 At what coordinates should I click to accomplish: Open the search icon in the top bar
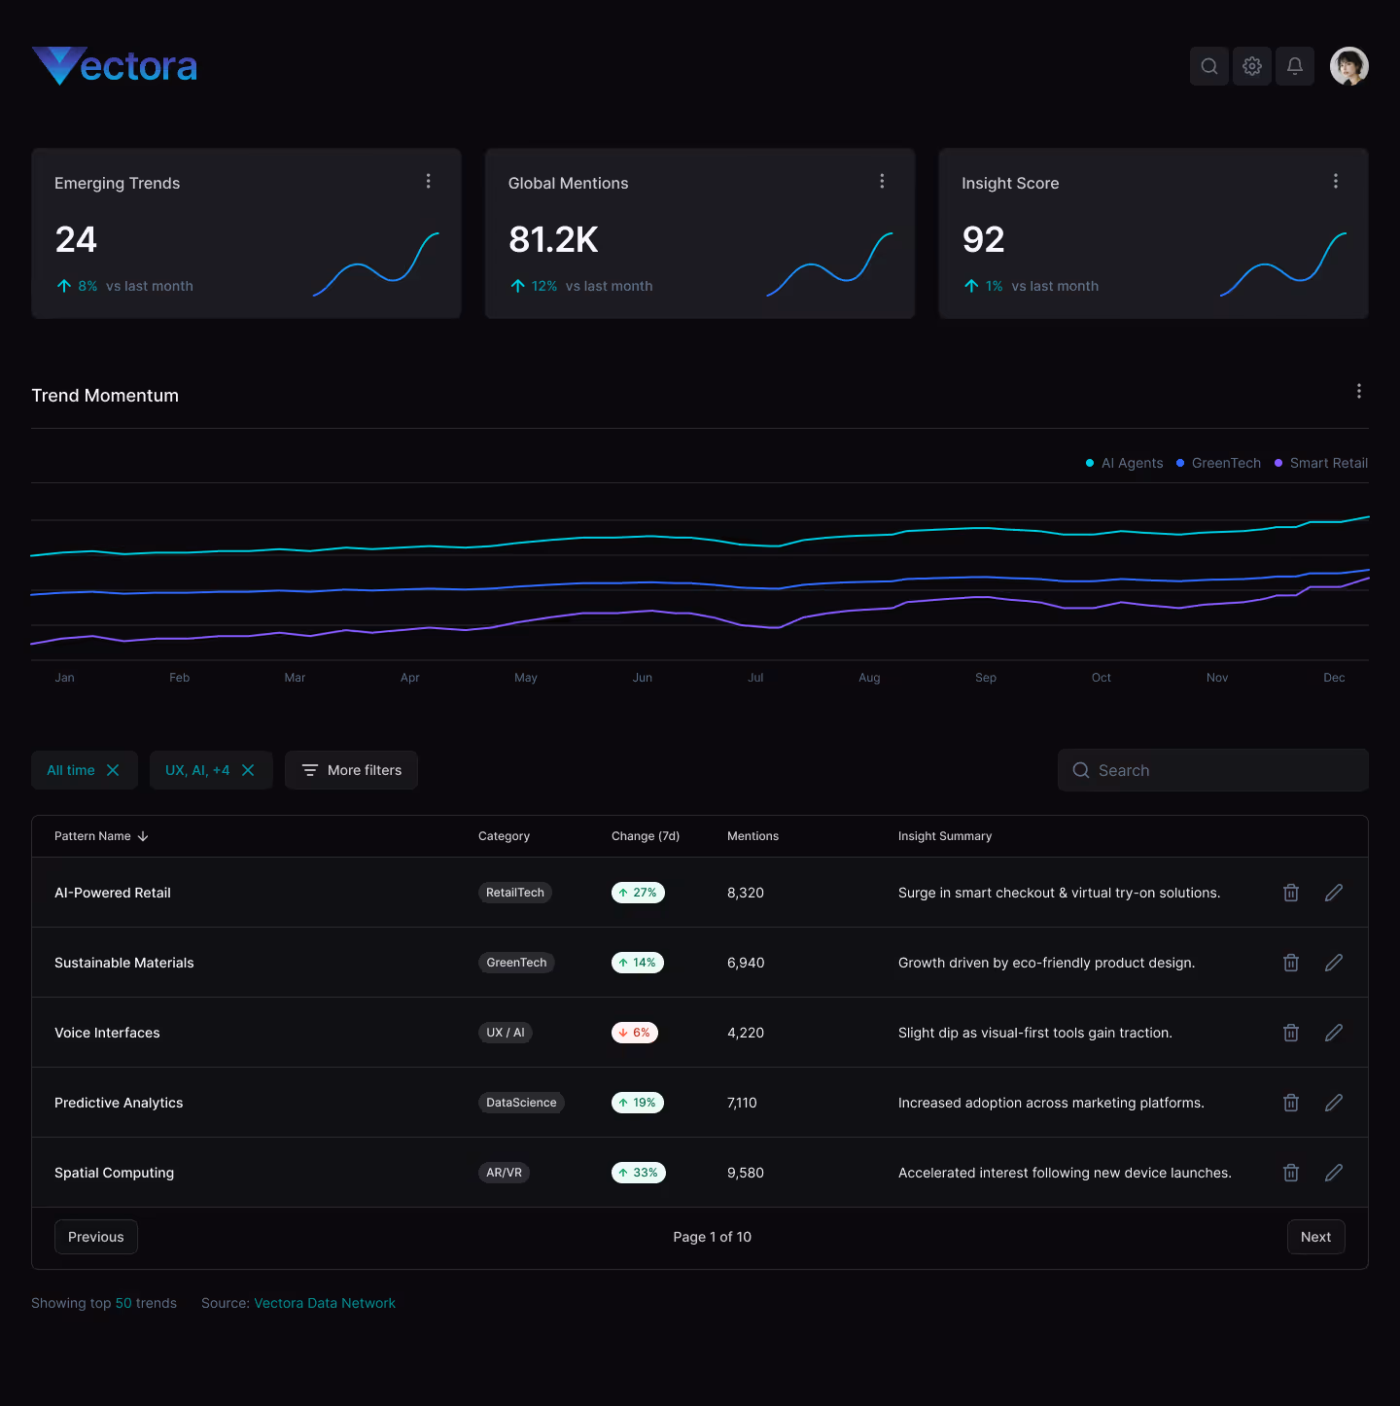(x=1208, y=66)
